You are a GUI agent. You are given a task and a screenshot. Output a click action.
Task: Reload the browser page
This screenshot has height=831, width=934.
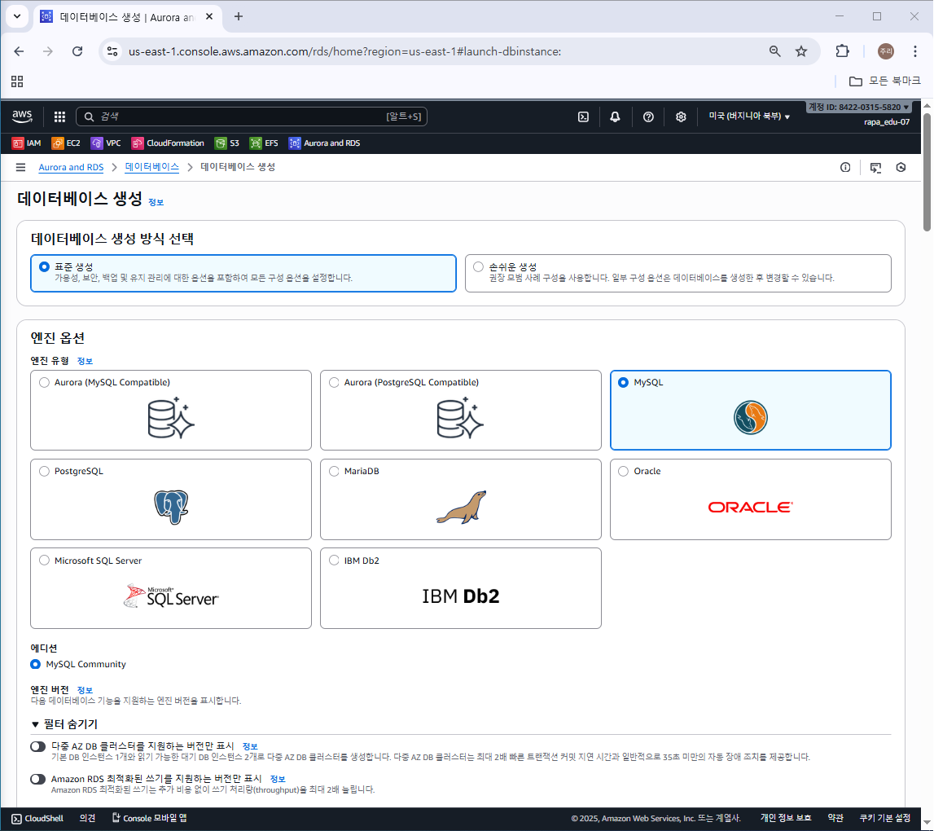point(77,51)
